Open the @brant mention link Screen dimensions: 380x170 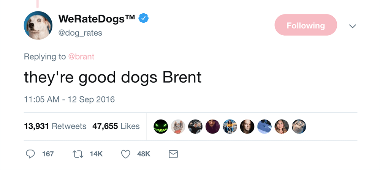click(81, 57)
